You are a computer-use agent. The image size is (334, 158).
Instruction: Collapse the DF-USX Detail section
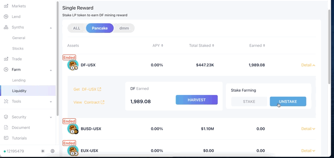tap(308, 65)
